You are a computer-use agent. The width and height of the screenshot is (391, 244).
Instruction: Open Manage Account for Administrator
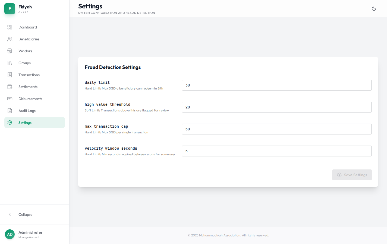[x=29, y=237]
